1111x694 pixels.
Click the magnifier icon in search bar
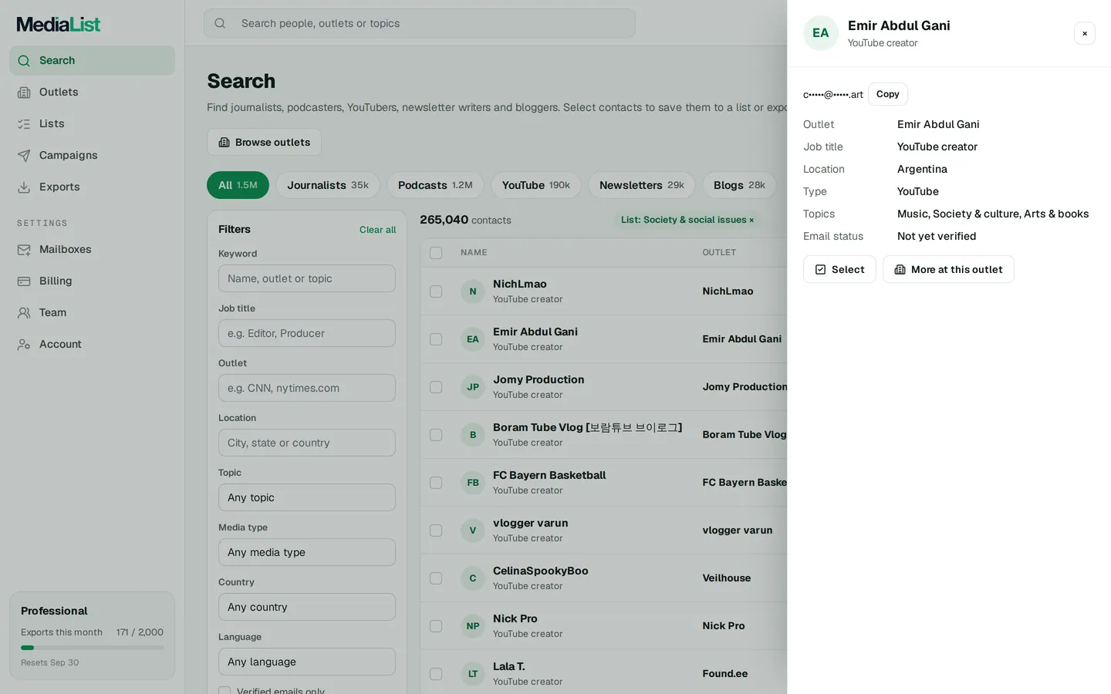point(220,23)
